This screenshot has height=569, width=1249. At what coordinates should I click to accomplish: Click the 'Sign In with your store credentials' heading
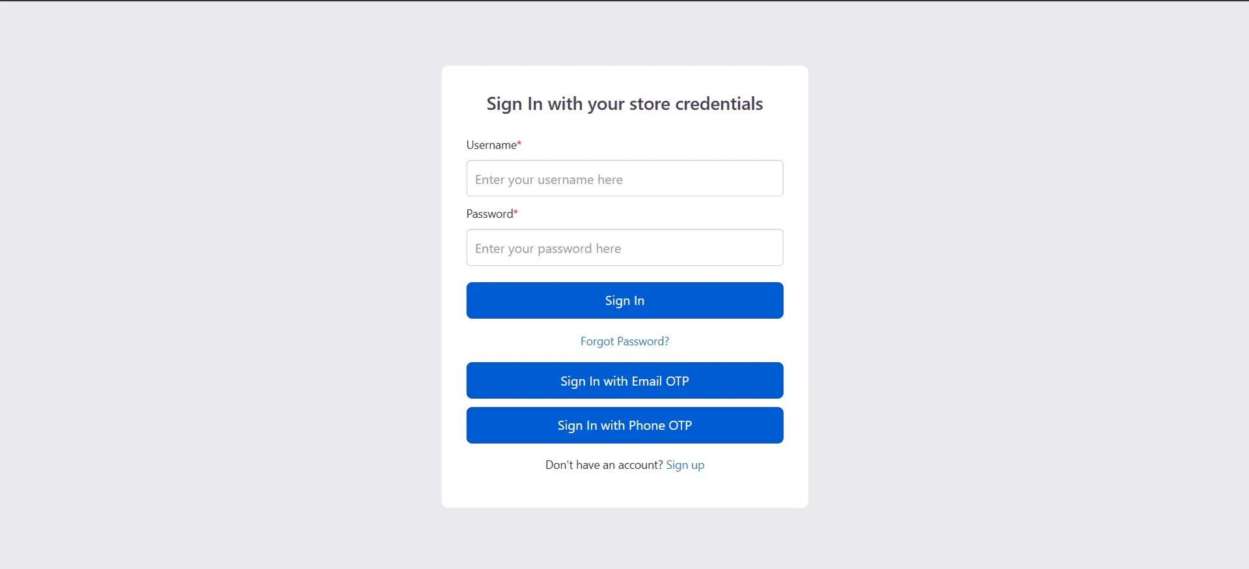624,103
